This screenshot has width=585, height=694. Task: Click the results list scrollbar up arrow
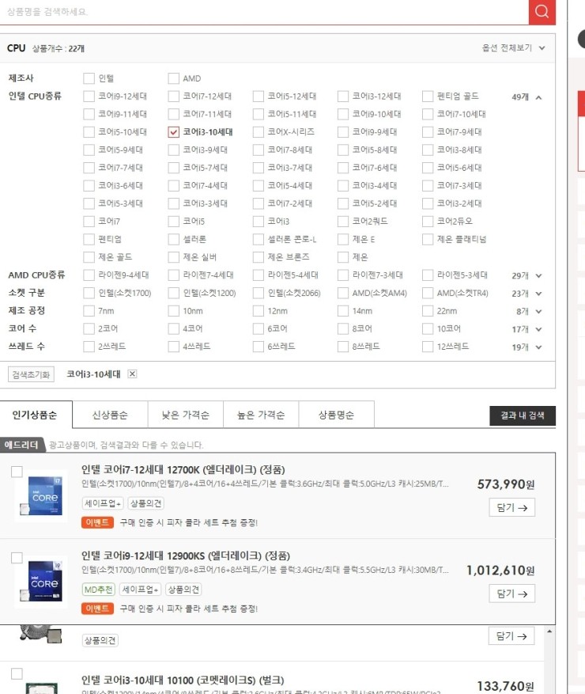click(549, 631)
